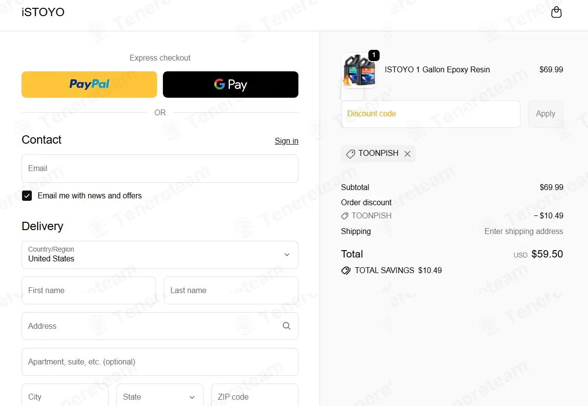
Task: Click the TOTAL SAVINGS tag icon
Action: (346, 270)
